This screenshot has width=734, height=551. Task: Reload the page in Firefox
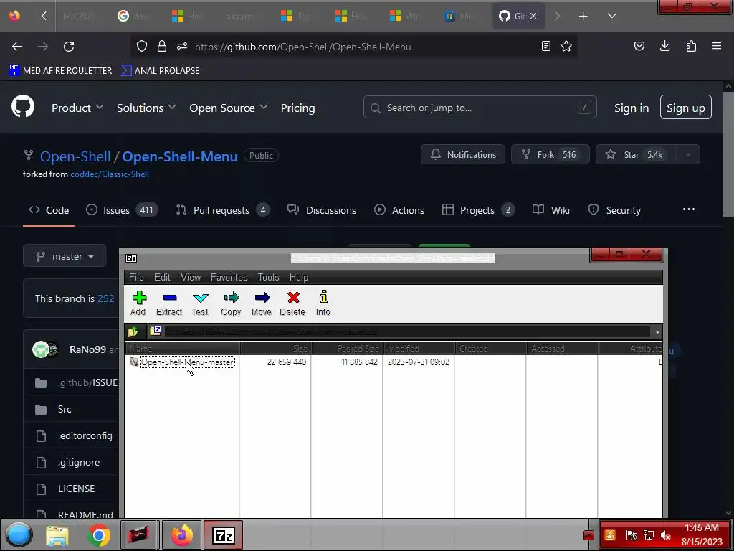point(69,47)
